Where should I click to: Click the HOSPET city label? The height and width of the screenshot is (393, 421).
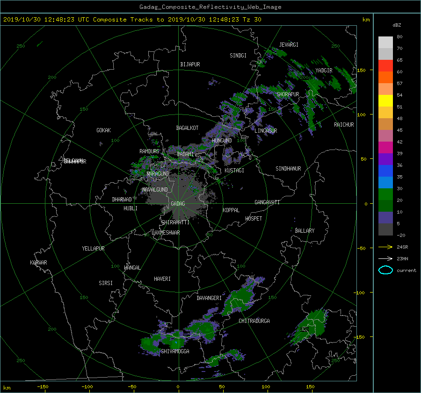click(x=254, y=219)
